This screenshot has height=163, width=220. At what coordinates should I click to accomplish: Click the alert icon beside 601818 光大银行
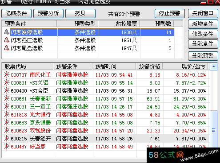7,115
